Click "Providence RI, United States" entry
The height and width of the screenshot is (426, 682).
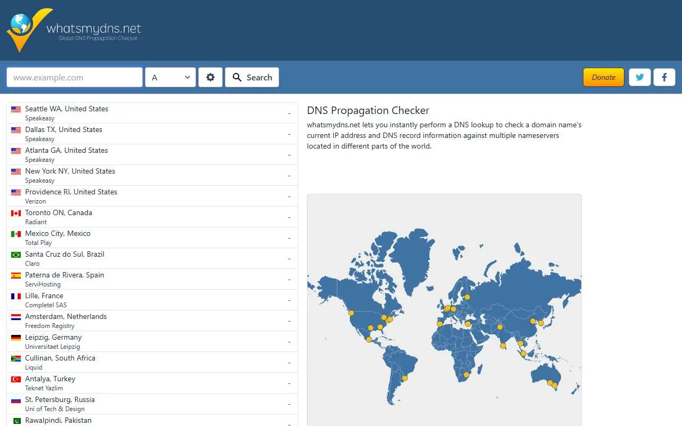click(x=152, y=196)
